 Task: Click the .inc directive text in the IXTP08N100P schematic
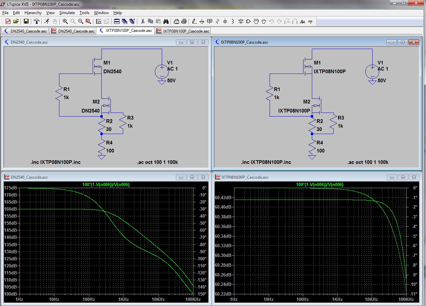pyautogui.click(x=266, y=162)
